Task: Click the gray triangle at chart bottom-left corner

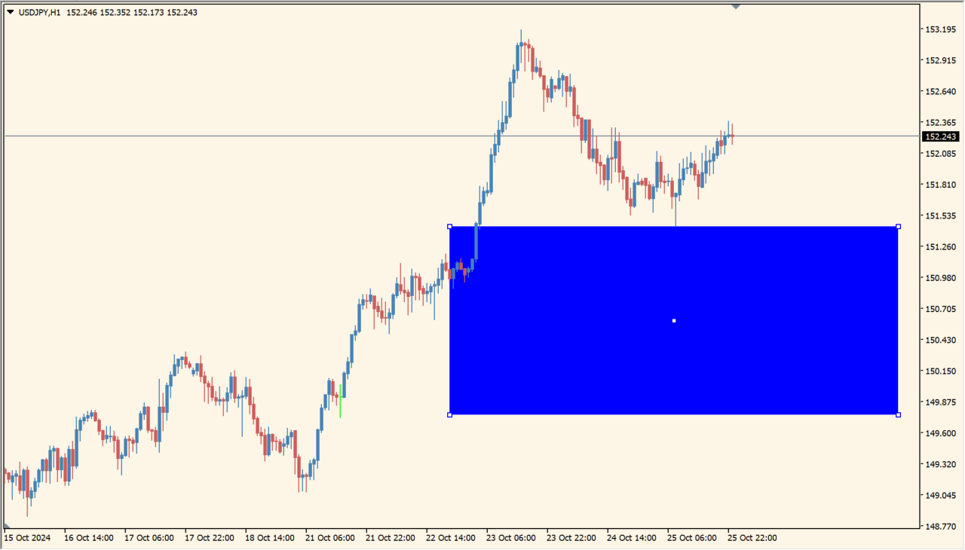Action: [8, 526]
